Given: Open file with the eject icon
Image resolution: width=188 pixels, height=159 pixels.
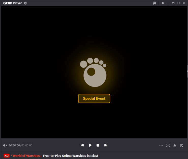Looking at the screenshot, I should coord(175,146).
